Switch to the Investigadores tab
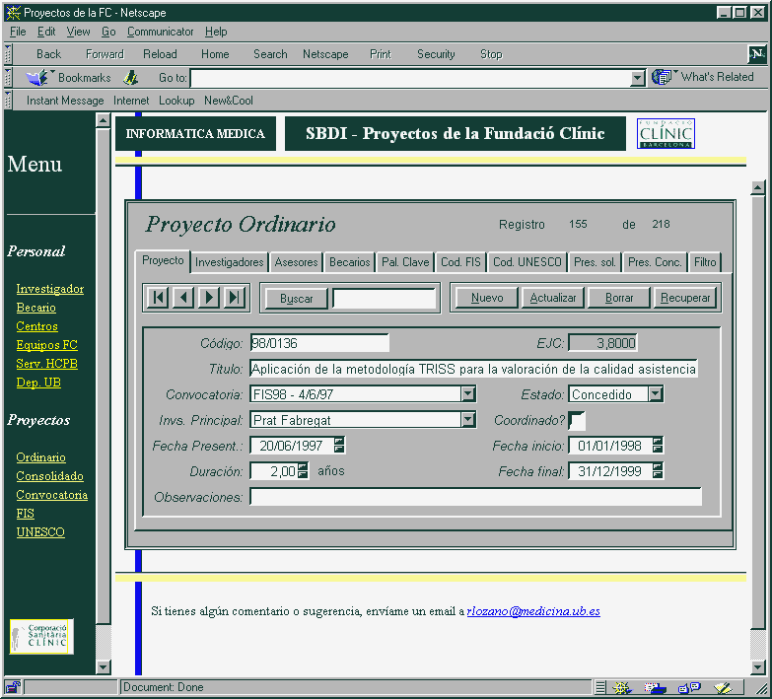This screenshot has width=772, height=699. pos(230,262)
